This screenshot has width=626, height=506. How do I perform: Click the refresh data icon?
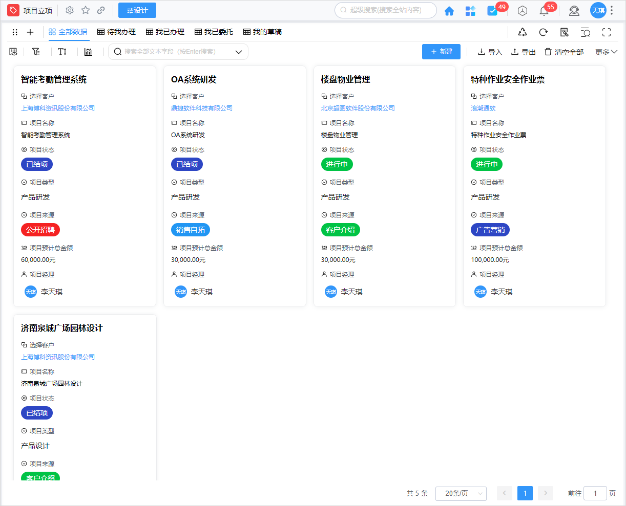click(542, 32)
